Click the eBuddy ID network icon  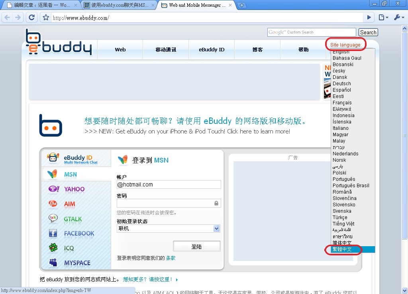[x=53, y=157]
